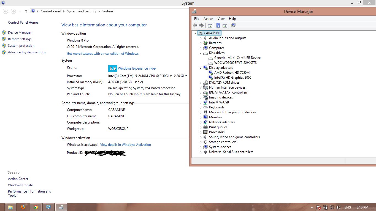Click the 5.9 rating score badge
Image resolution: width=376 pixels, height=211 pixels.
coord(113,68)
